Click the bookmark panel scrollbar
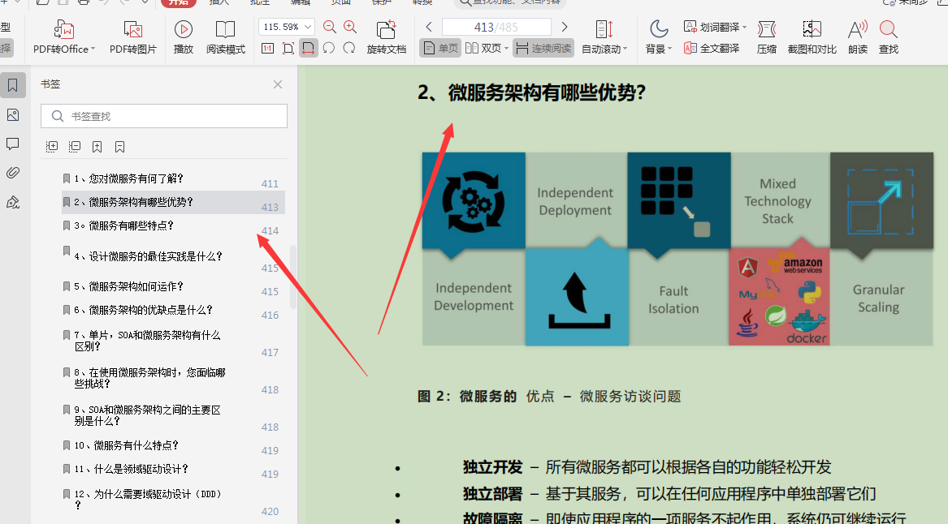This screenshot has width=948, height=524. tap(293, 277)
